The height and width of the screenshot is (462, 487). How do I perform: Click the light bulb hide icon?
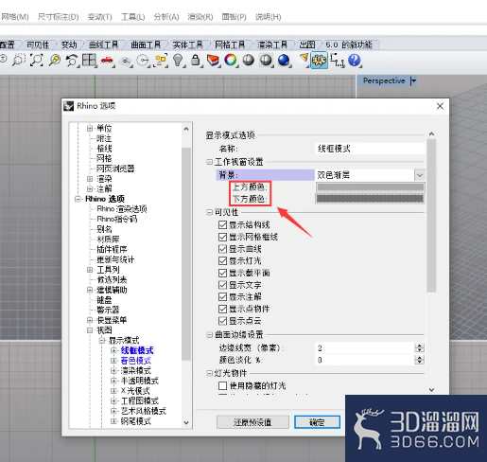[x=178, y=60]
